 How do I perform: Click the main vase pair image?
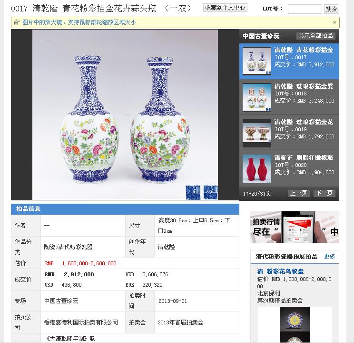125,115
